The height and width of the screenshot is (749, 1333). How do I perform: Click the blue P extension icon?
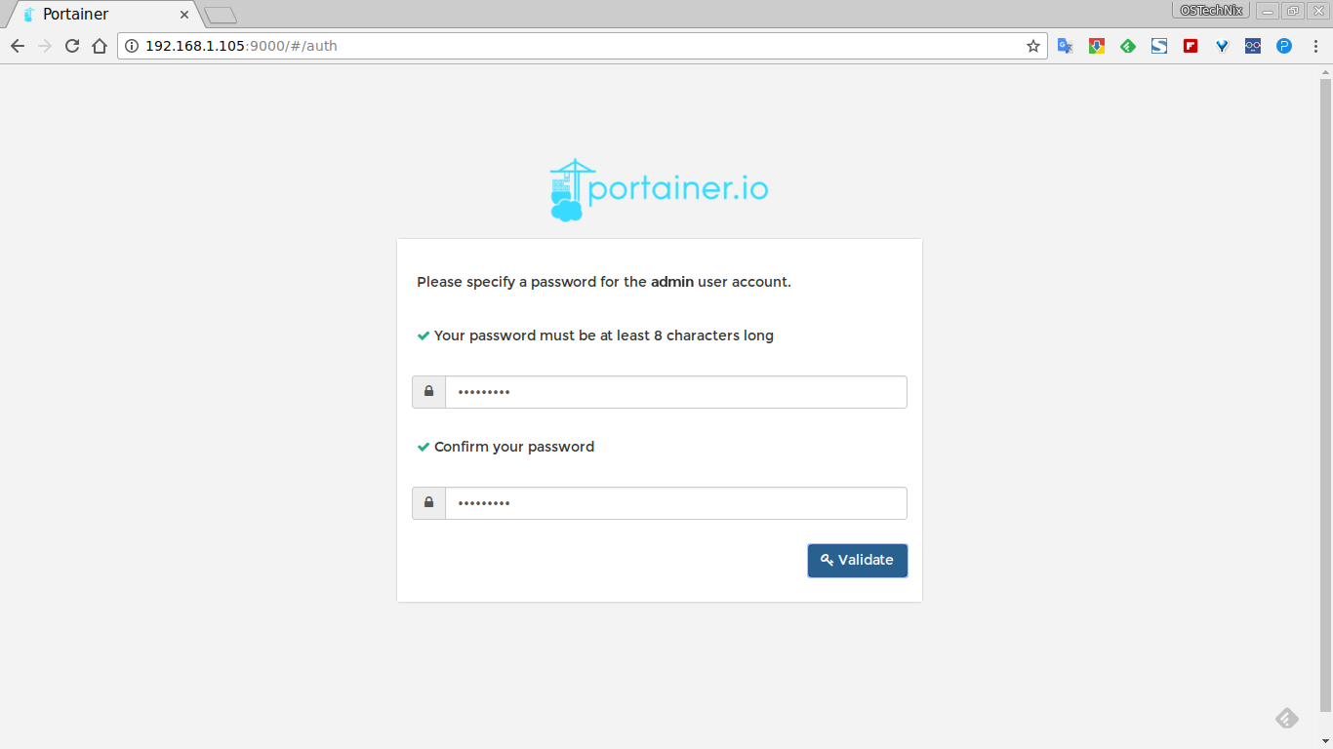point(1284,46)
